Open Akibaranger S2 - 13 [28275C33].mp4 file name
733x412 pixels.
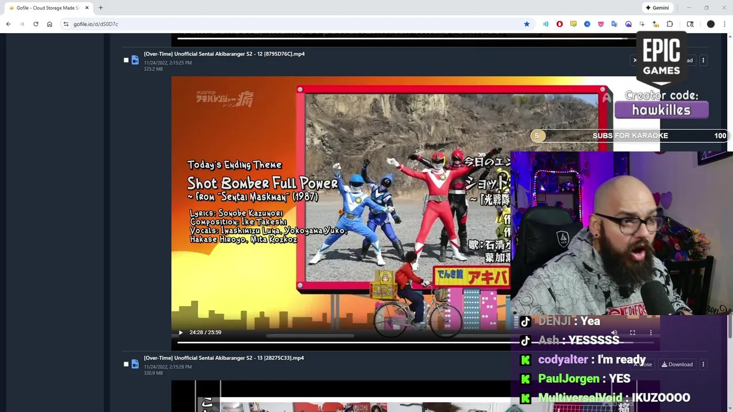224,358
